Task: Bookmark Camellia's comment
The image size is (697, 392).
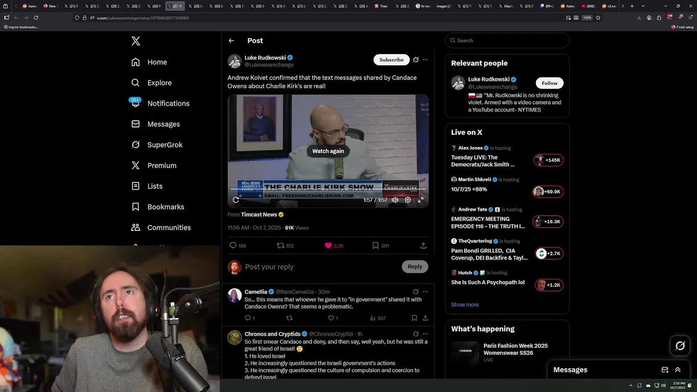Action: pos(414,318)
